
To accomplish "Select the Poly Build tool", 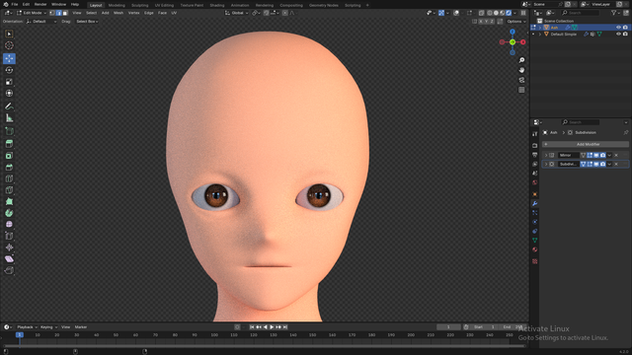I will 9,201.
